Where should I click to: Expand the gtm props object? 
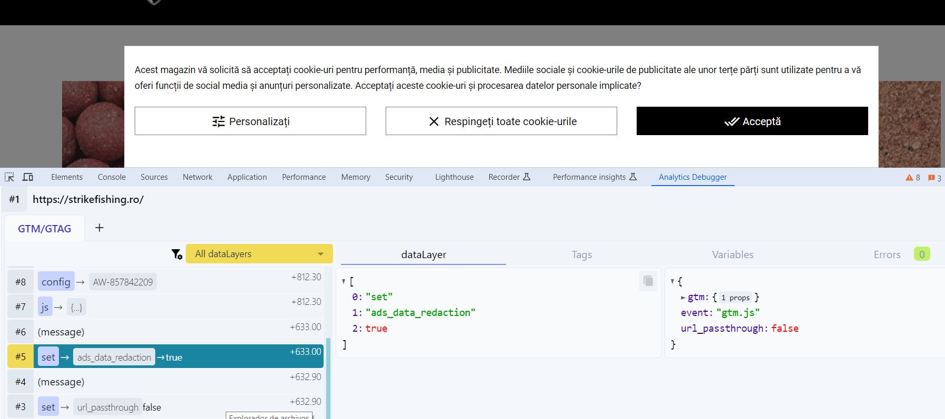683,298
